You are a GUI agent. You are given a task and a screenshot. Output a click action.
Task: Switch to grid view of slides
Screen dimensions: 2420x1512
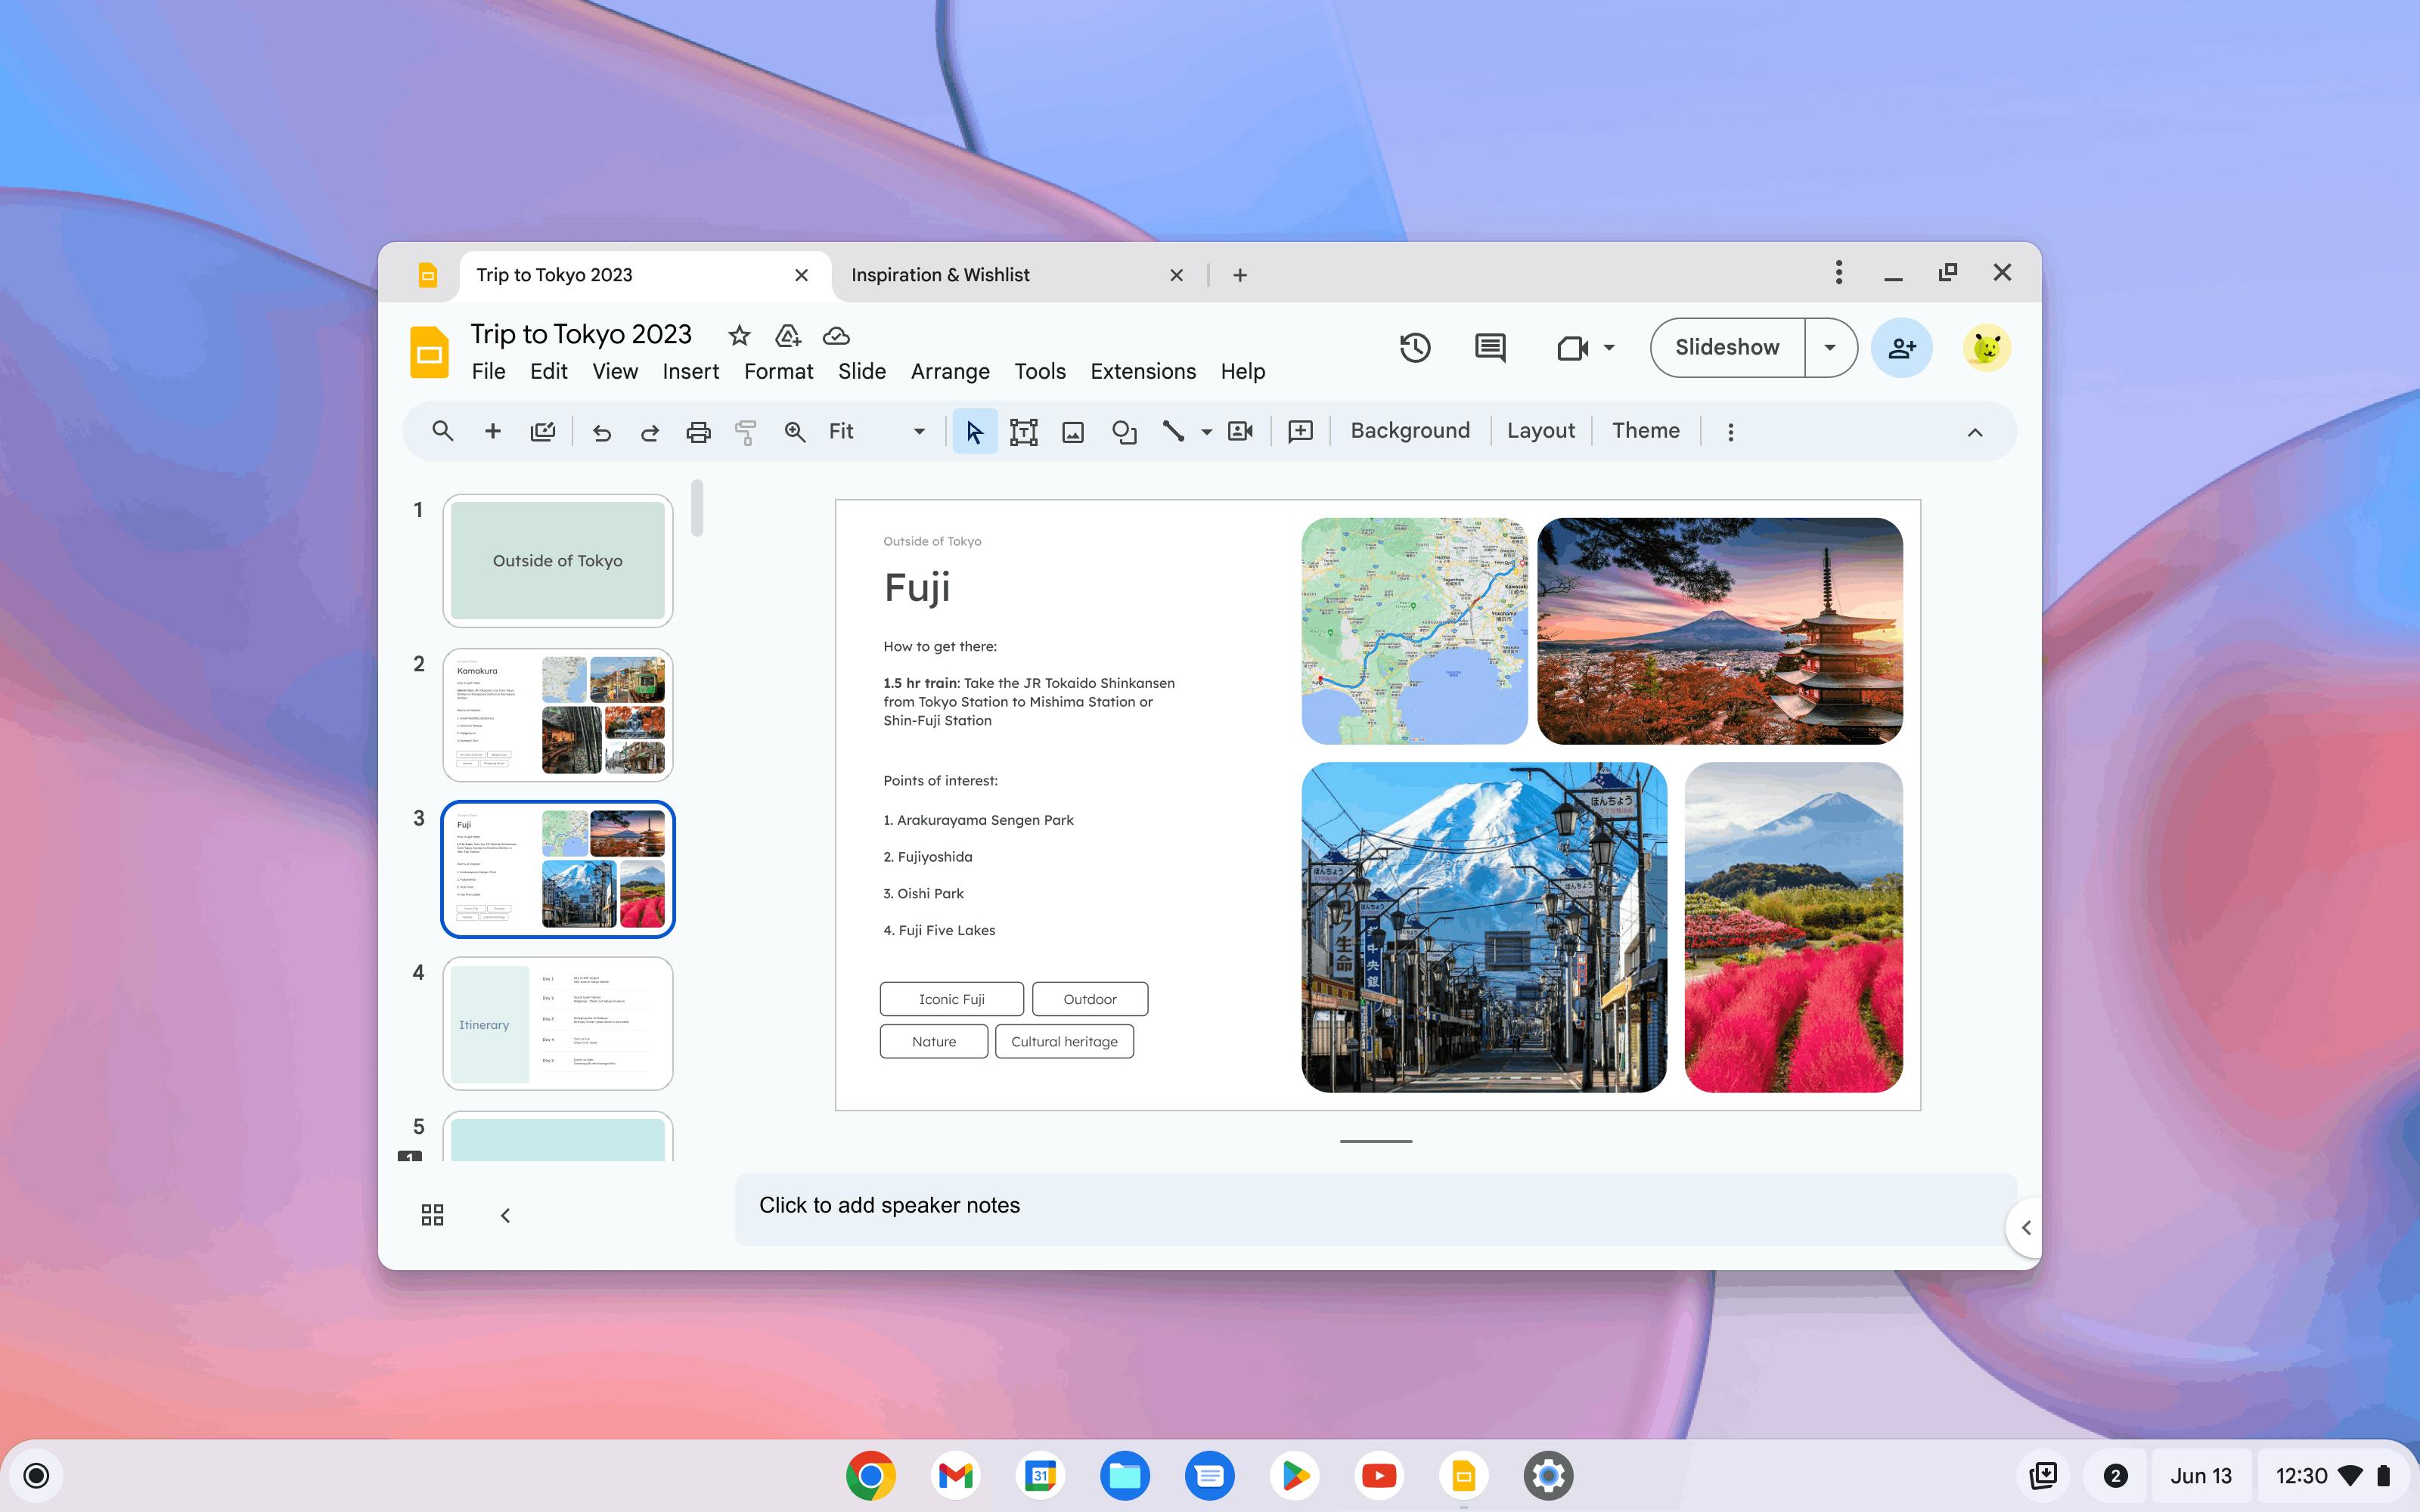(x=432, y=1215)
